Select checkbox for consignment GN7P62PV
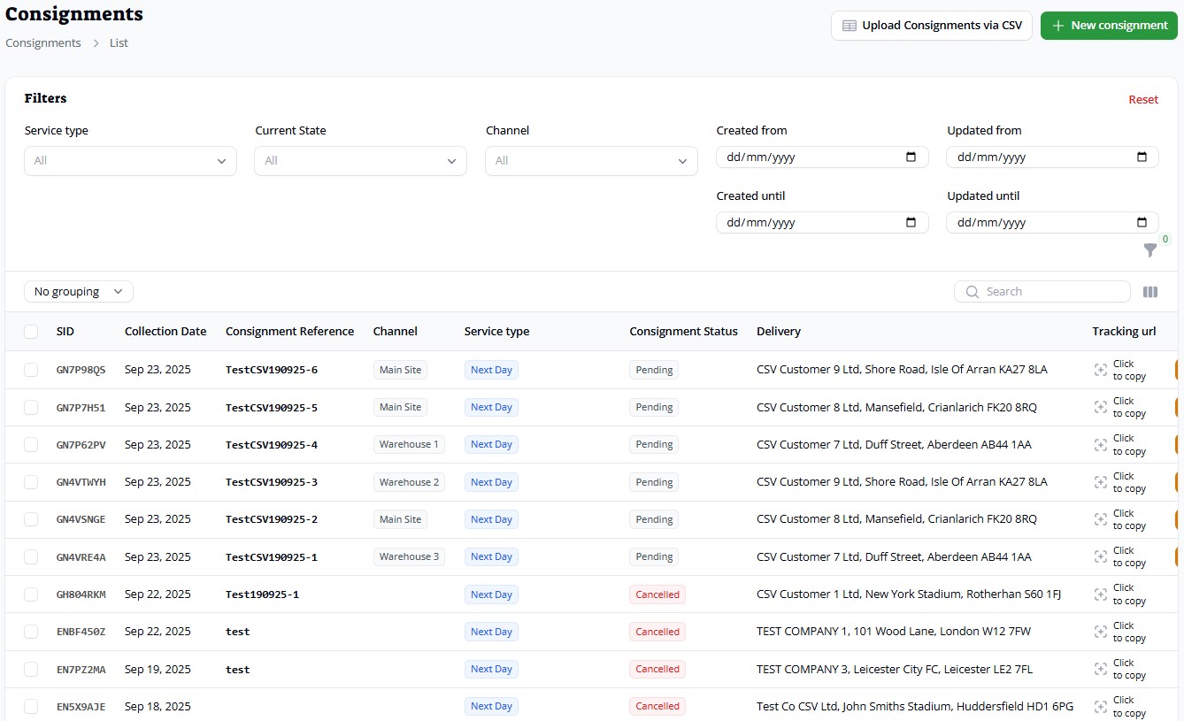The width and height of the screenshot is (1184, 721). tap(31, 445)
